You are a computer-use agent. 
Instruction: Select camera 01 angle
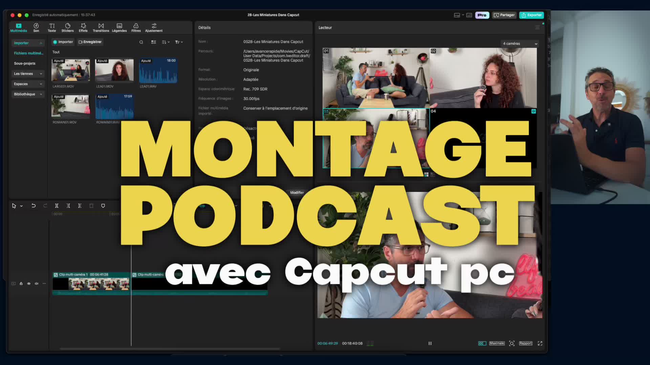coord(376,78)
